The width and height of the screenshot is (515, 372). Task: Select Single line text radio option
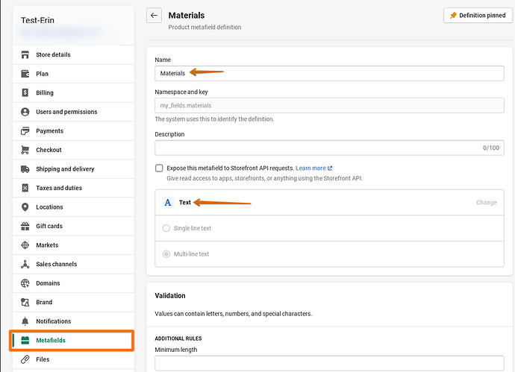[166, 228]
